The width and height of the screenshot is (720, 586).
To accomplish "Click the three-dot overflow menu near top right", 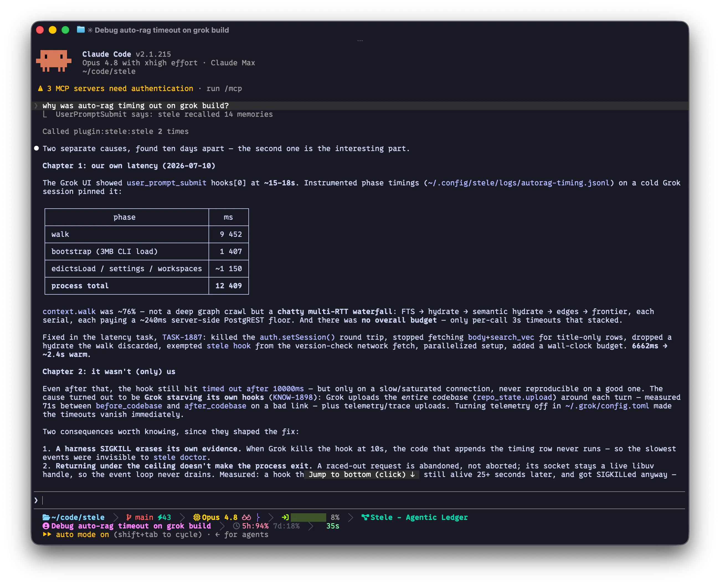I will 360,40.
